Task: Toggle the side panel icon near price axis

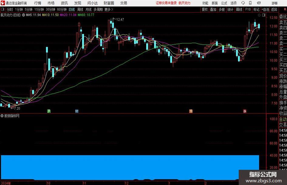Action: pyautogui.click(x=264, y=15)
